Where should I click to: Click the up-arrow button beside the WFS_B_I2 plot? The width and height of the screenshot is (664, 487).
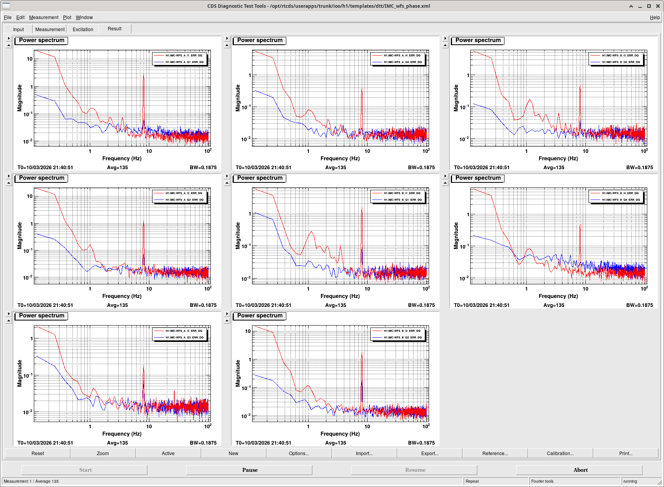[x=227, y=321]
